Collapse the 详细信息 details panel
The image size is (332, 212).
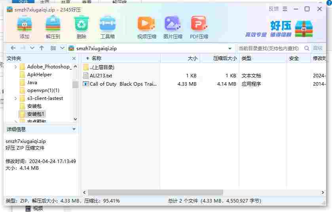pyautogui.click(x=74, y=129)
